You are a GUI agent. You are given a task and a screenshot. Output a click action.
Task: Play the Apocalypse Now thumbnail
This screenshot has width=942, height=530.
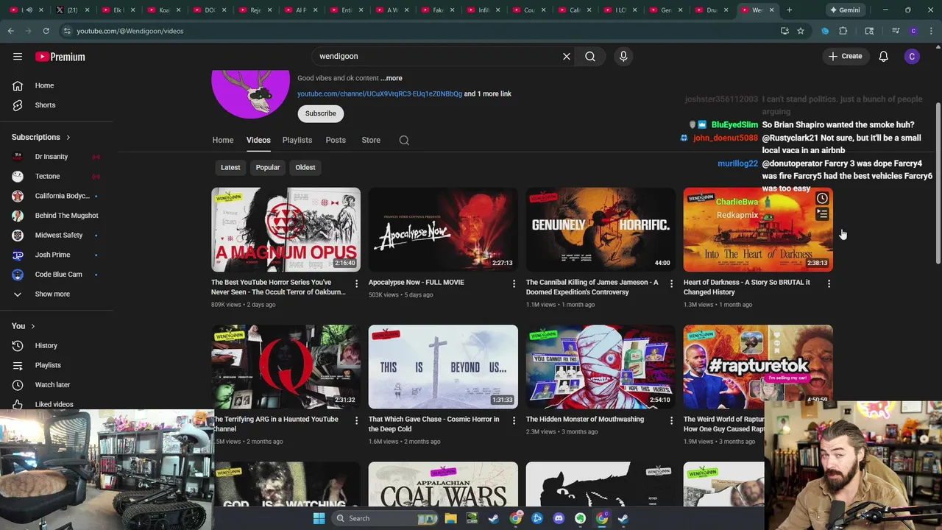click(x=443, y=230)
